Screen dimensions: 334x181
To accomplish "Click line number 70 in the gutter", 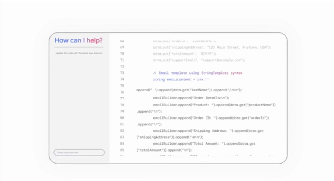I will 122,54.
